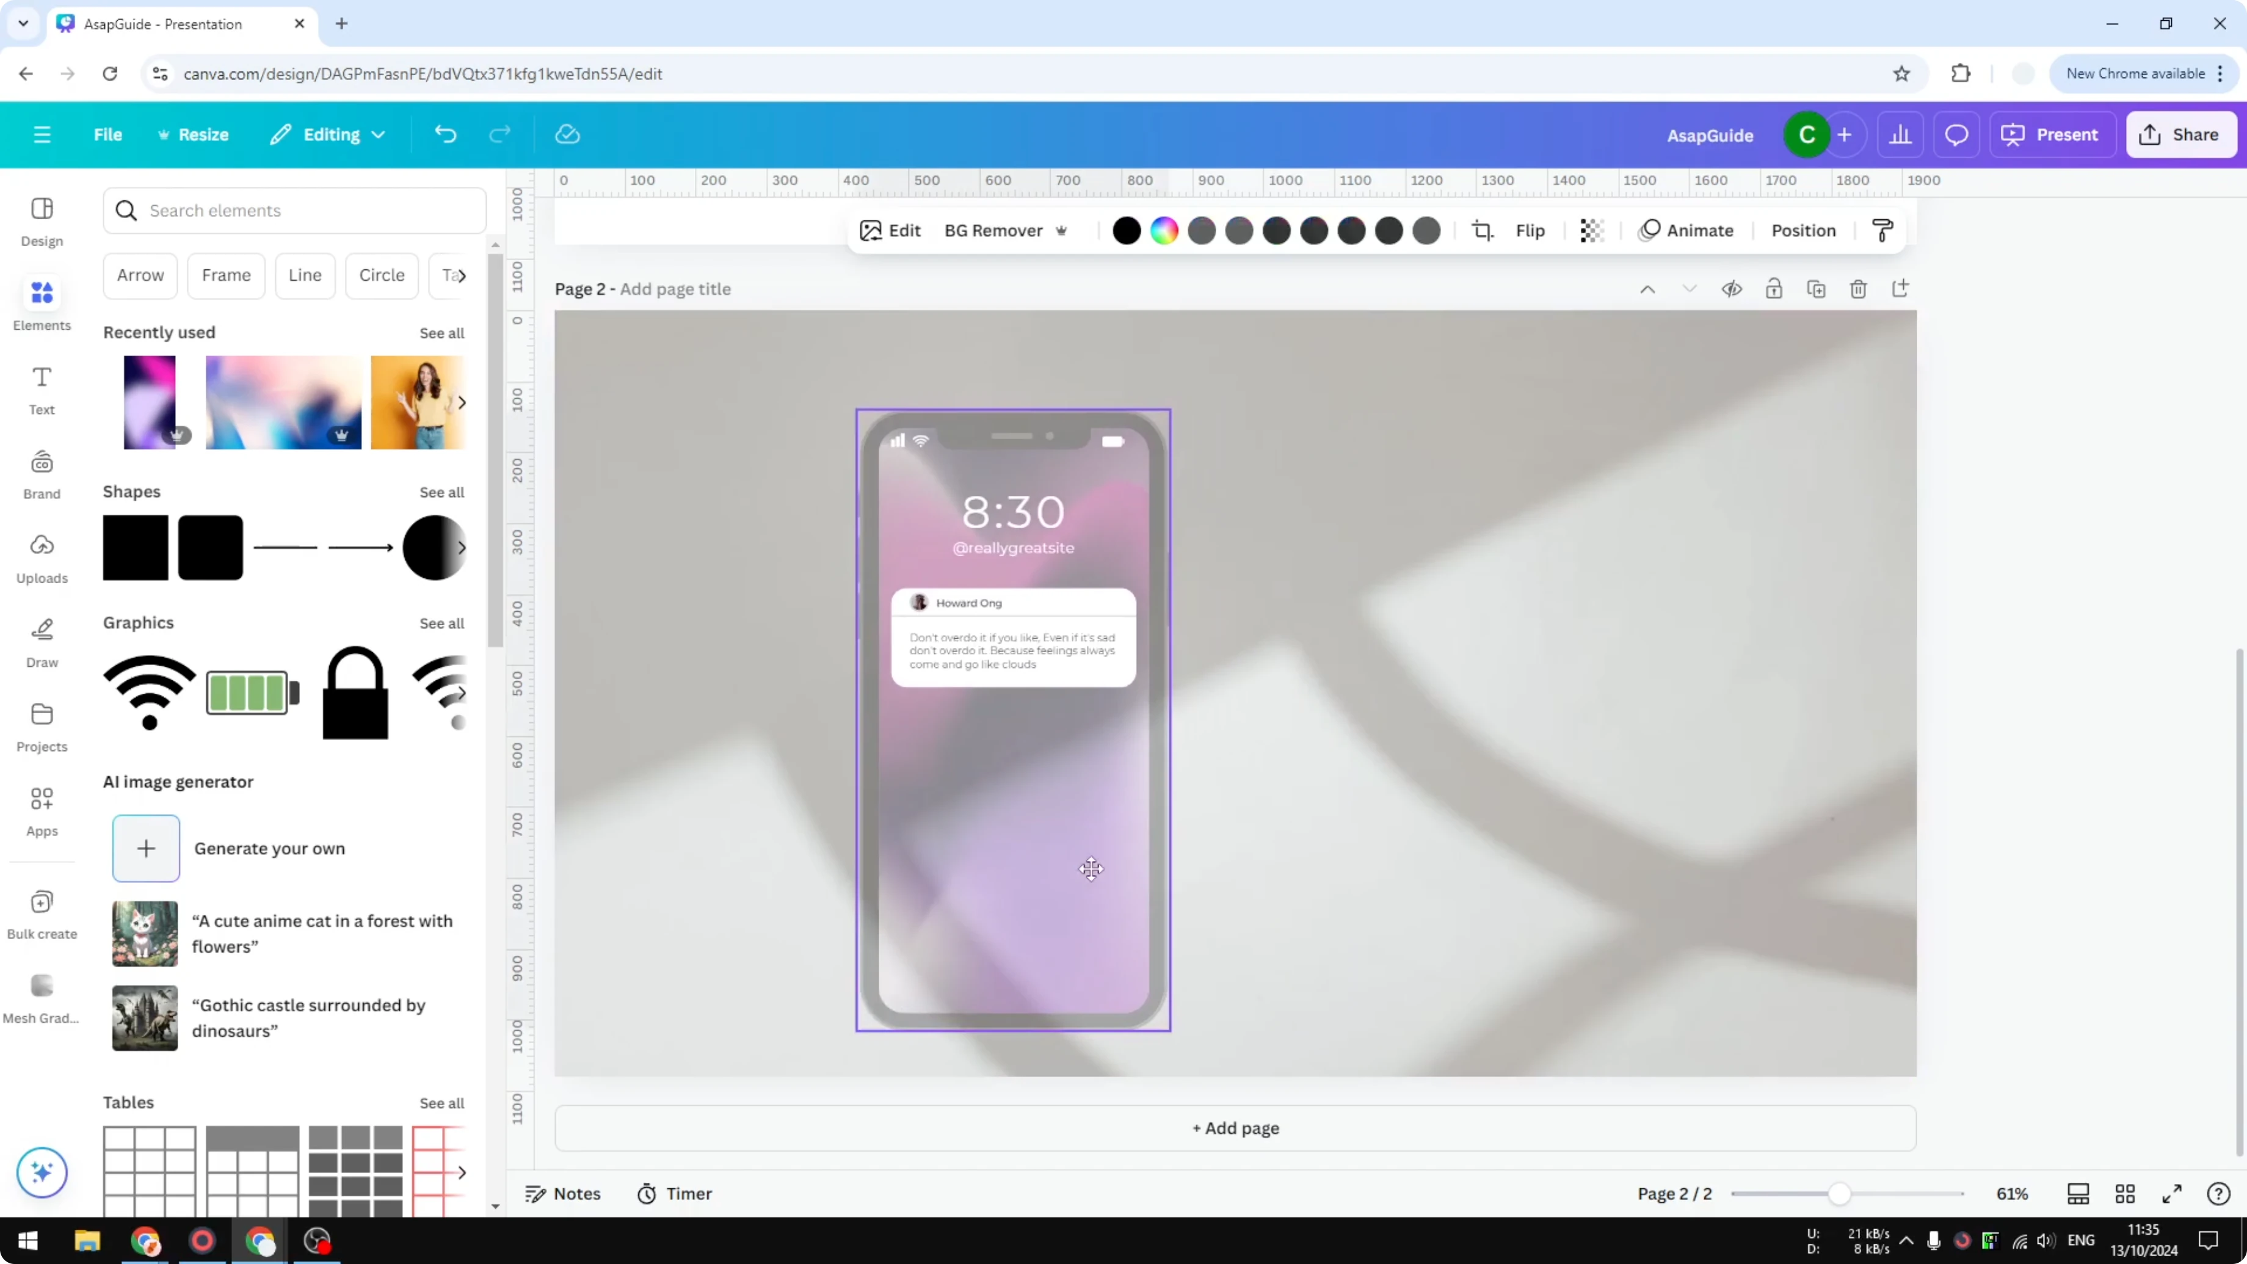Click the Resize button

point(193,134)
